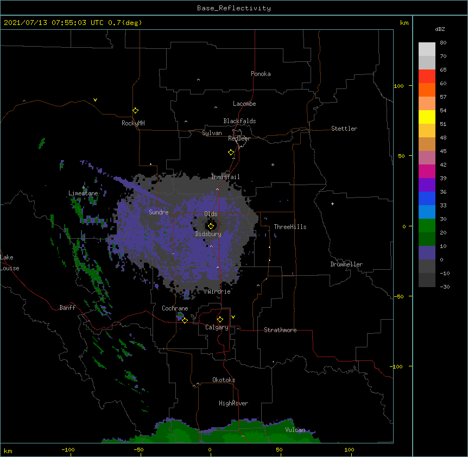The image size is (468, 457).
Task: Click the -30 value at legend bottom
Action: click(x=445, y=287)
